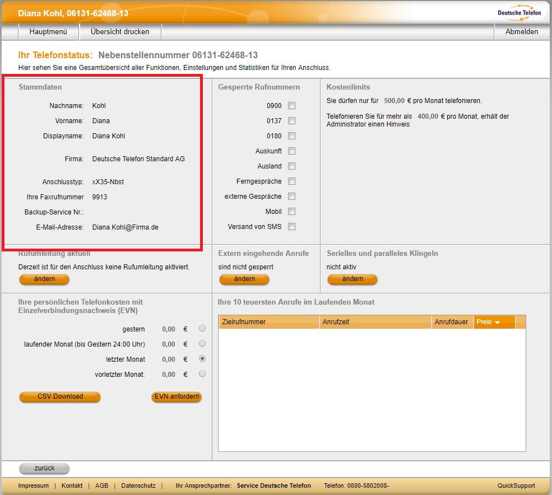552x495 pixels.
Task: Select the vorletzter Monat radio button
Action: click(x=202, y=374)
